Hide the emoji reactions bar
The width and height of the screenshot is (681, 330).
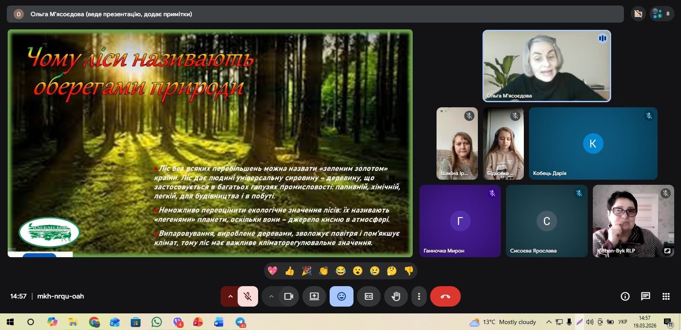(342, 296)
